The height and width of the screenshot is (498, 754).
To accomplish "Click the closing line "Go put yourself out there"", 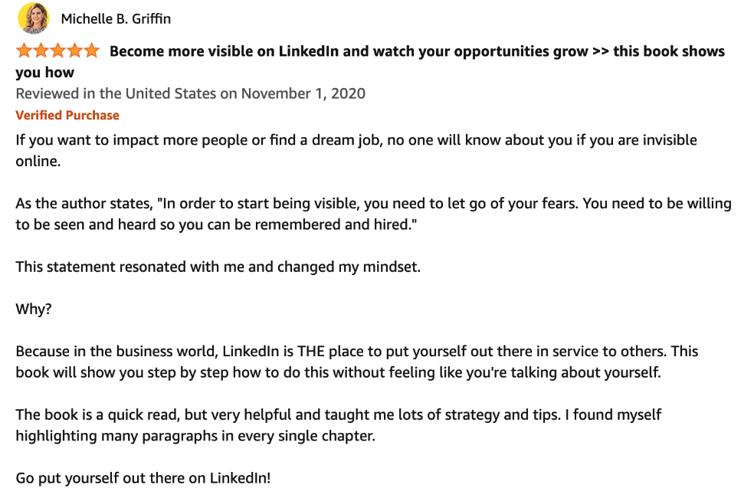I will pos(143,478).
